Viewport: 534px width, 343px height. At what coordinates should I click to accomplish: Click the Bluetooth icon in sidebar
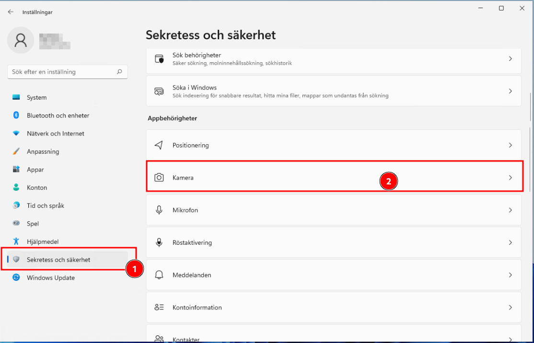point(16,115)
